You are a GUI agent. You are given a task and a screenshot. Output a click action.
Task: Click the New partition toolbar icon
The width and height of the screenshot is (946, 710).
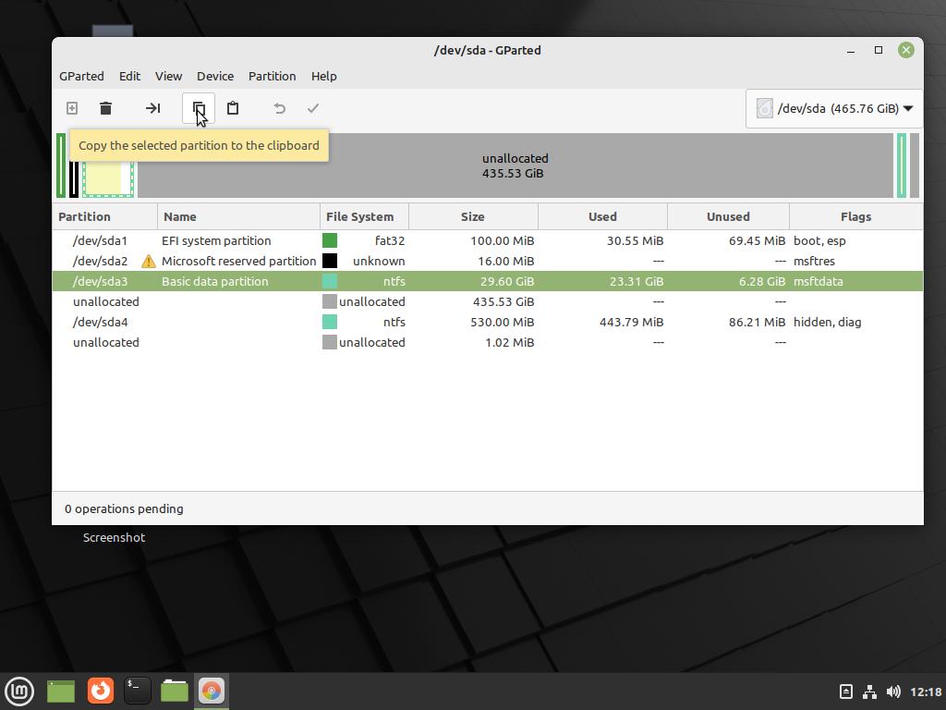click(x=72, y=108)
